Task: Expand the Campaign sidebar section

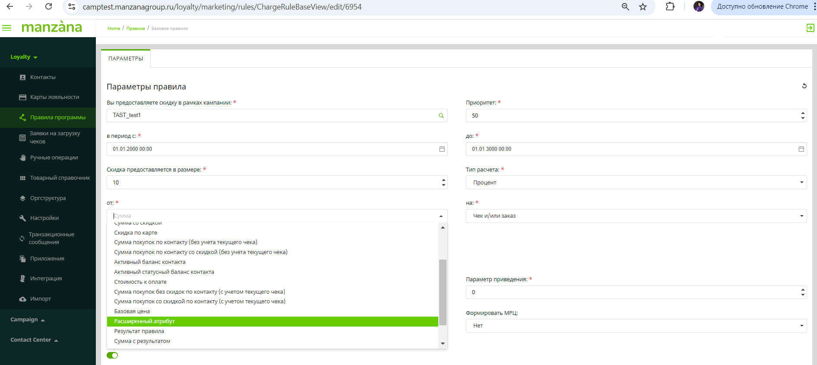Action: tap(27, 320)
